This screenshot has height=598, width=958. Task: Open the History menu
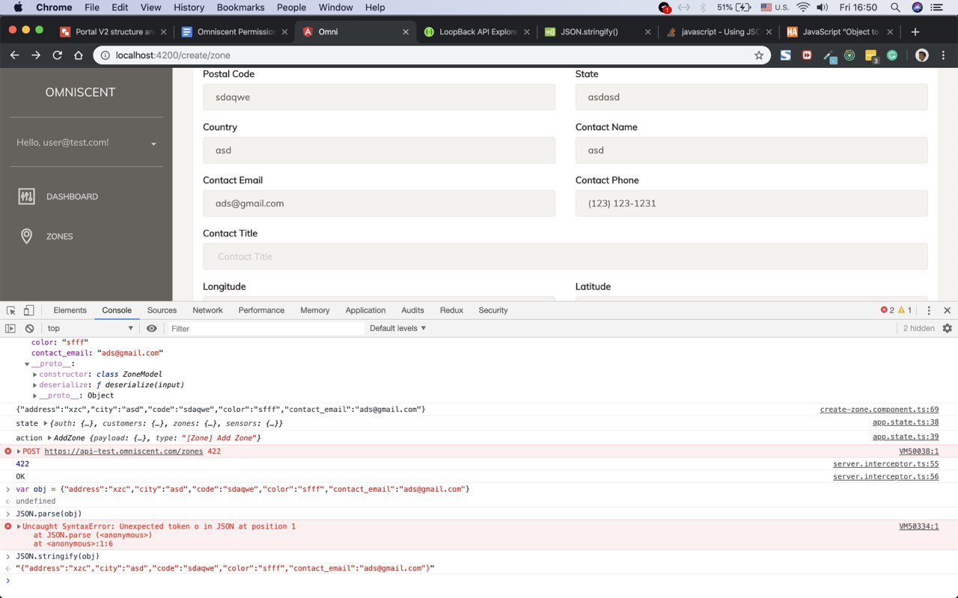[x=189, y=7]
